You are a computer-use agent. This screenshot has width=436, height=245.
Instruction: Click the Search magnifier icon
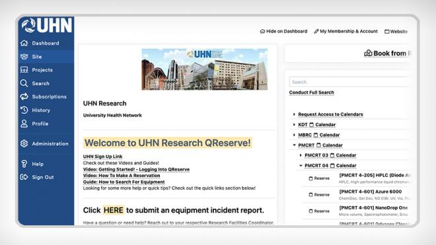point(24,83)
